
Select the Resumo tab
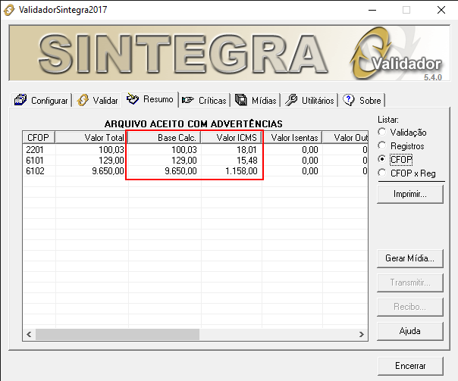[x=150, y=99]
